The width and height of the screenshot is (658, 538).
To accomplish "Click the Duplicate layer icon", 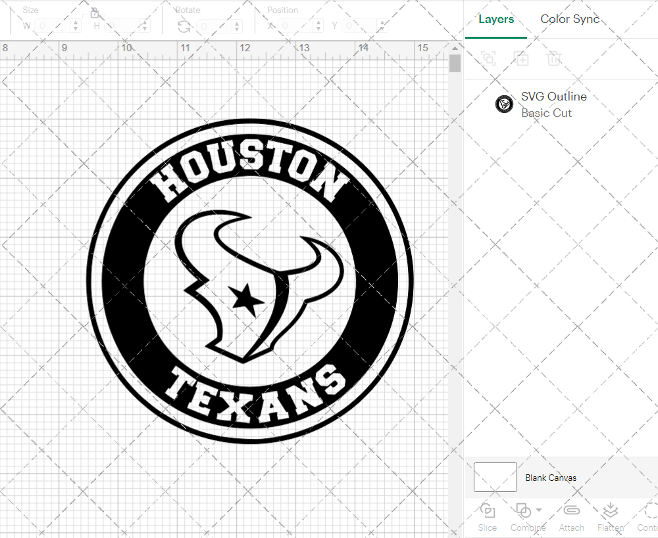I will coord(521,58).
